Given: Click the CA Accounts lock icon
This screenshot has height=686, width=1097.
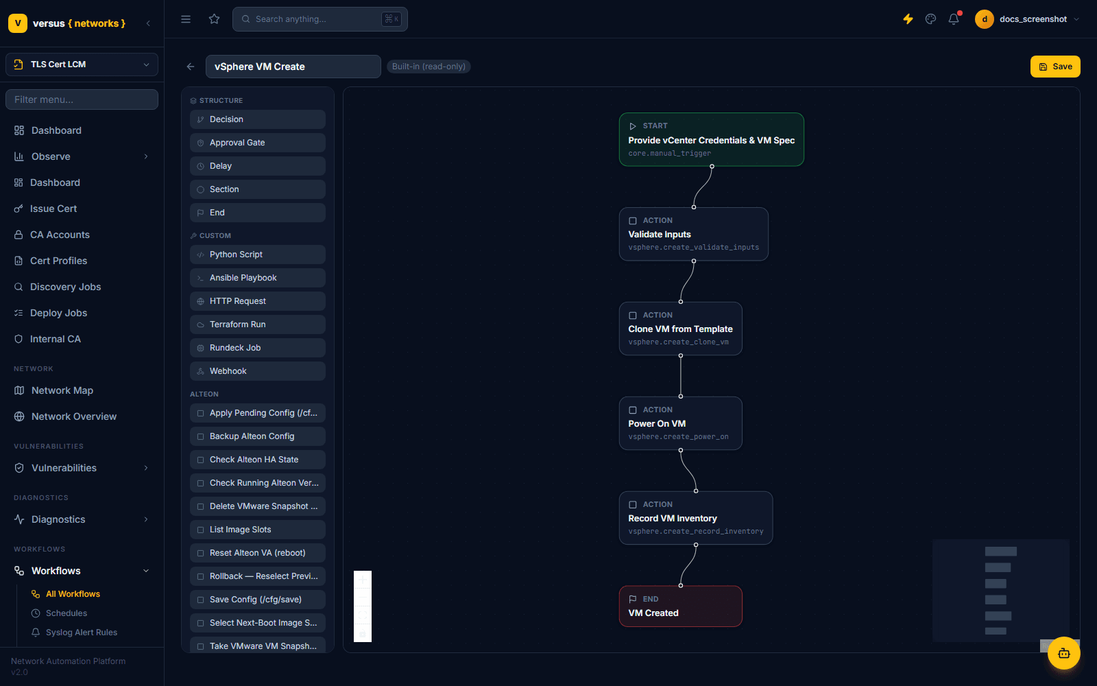Looking at the screenshot, I should click(19, 235).
